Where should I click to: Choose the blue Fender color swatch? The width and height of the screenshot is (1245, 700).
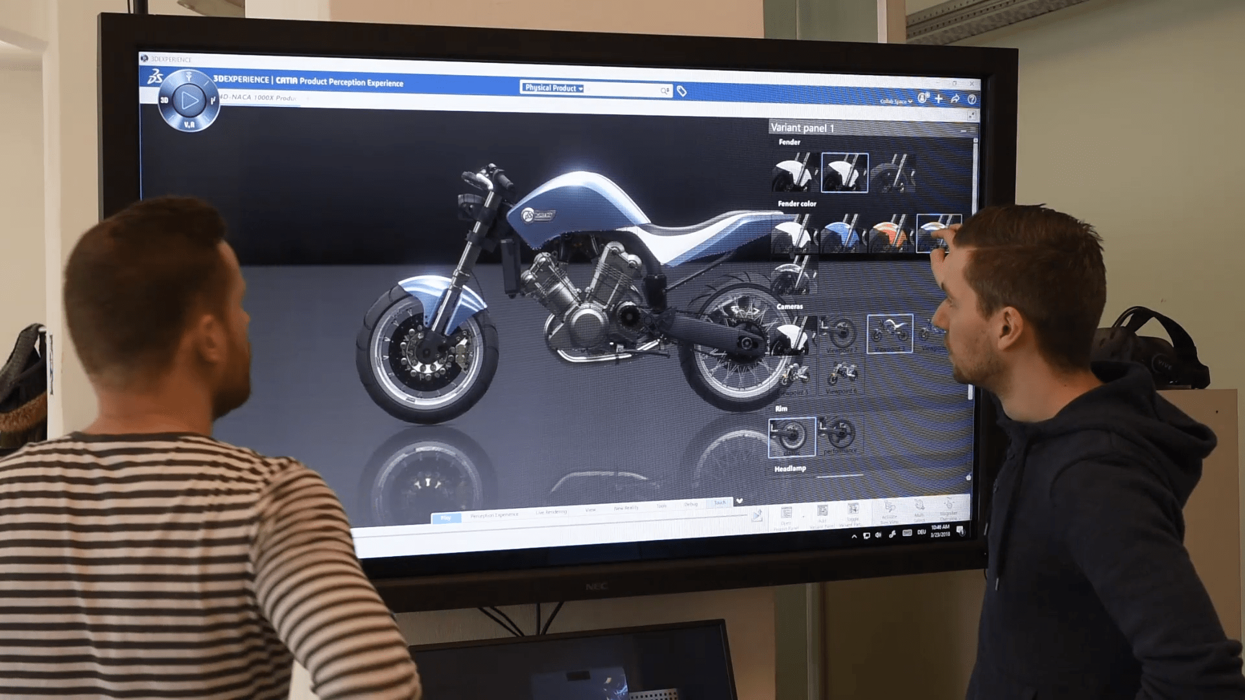(x=842, y=233)
